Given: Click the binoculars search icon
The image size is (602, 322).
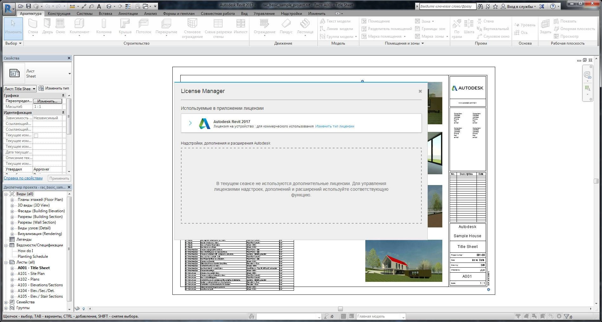Looking at the screenshot, I should pos(480,6).
